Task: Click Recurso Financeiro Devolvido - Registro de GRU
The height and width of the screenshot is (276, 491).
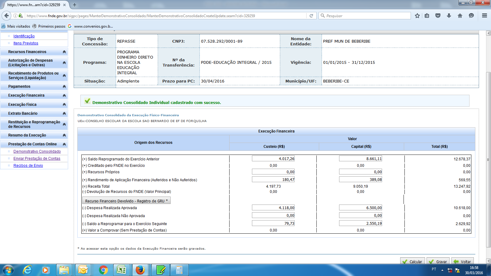Action: 126,201
